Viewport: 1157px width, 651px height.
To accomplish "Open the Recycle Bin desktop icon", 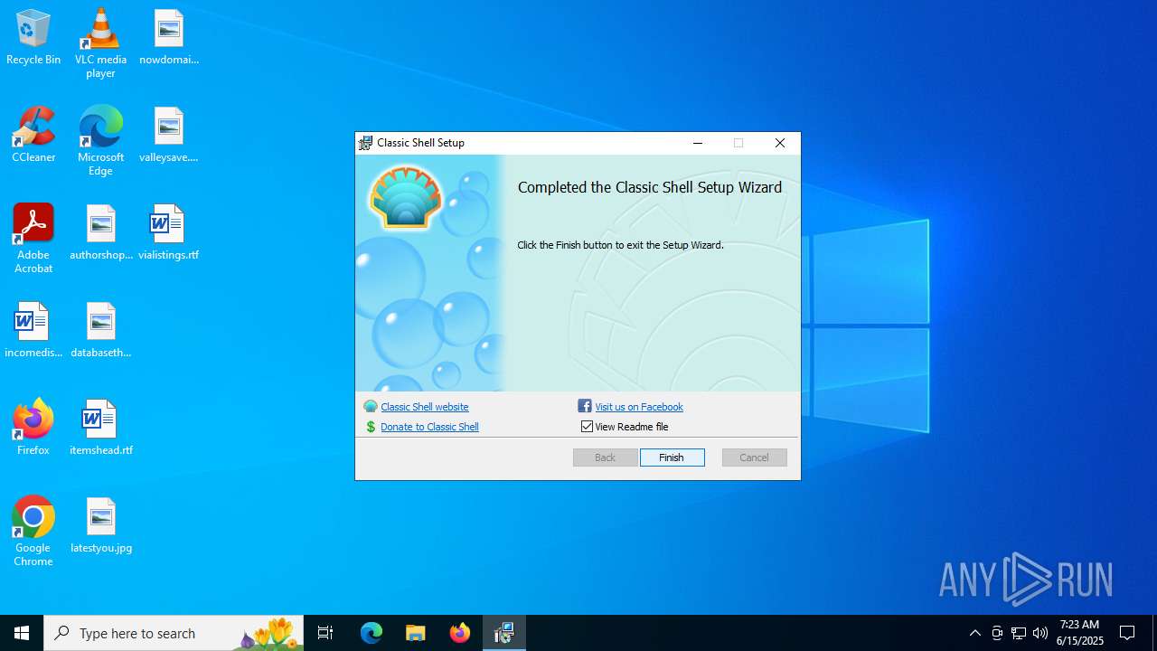I will point(33,37).
